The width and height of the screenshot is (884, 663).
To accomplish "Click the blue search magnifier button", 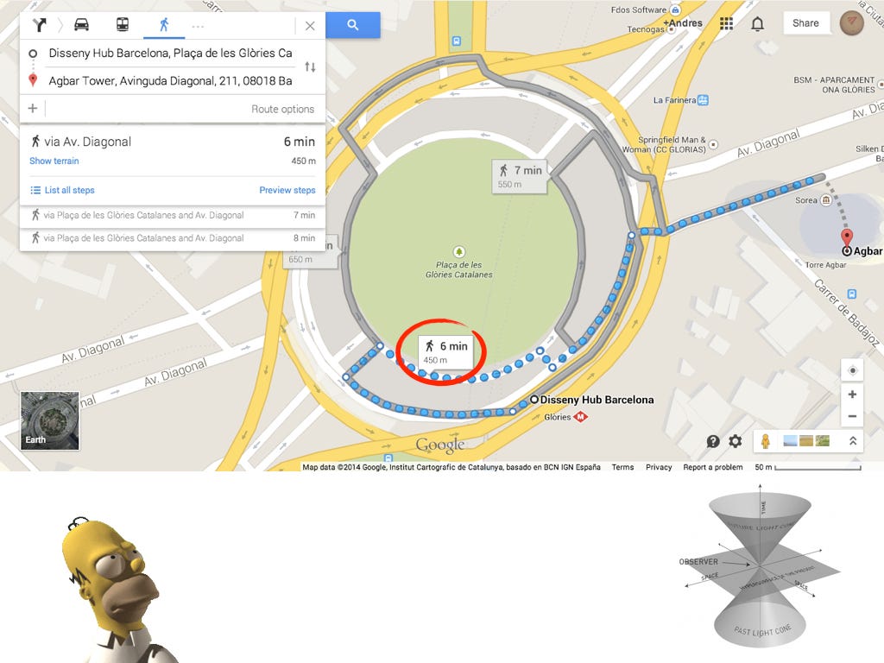I will point(353,25).
